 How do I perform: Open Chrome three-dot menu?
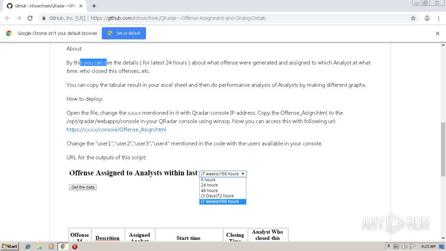(x=438, y=18)
